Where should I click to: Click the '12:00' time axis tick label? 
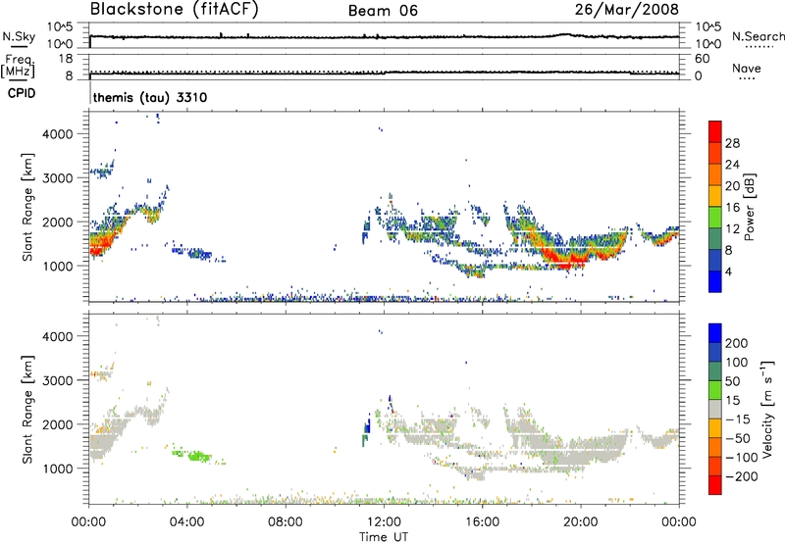[384, 522]
